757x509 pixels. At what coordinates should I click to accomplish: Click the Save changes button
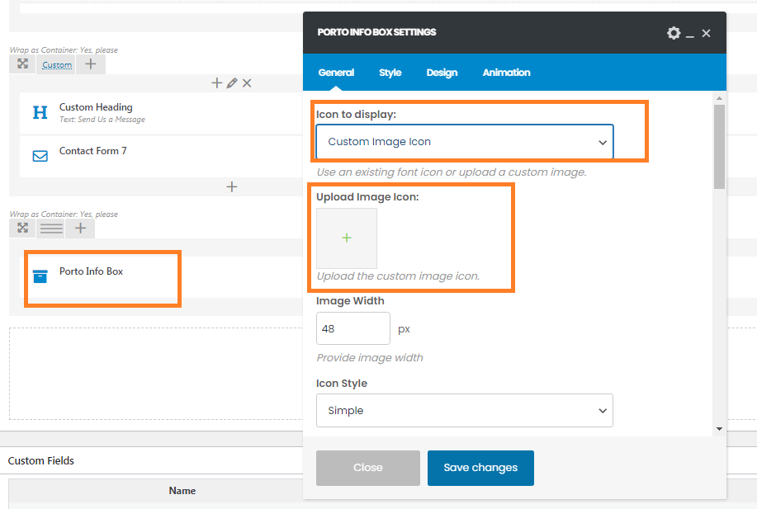[480, 468]
